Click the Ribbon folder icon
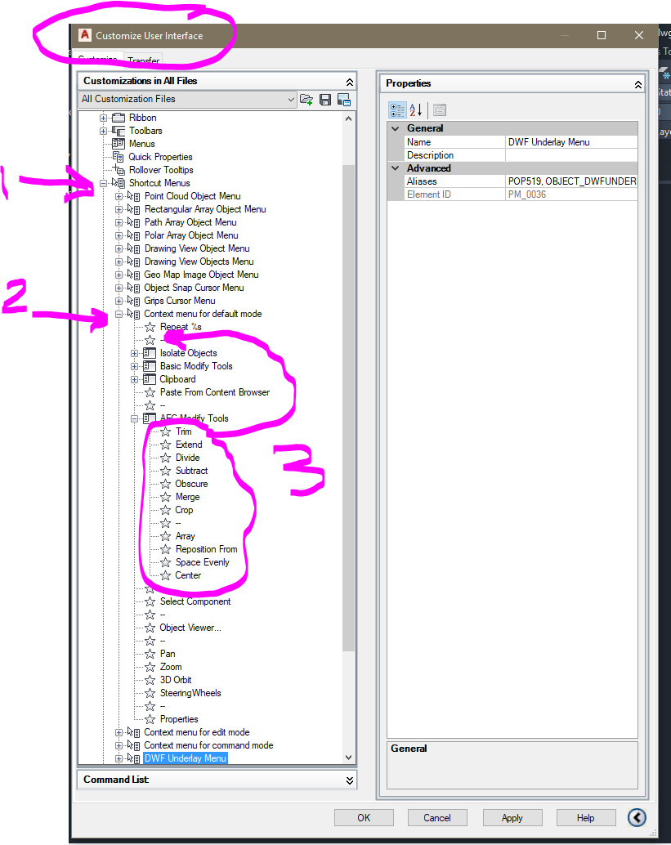The image size is (671, 845). [x=119, y=118]
